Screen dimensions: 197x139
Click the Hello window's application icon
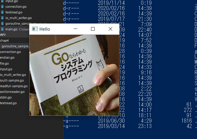pyautogui.click(x=35, y=29)
